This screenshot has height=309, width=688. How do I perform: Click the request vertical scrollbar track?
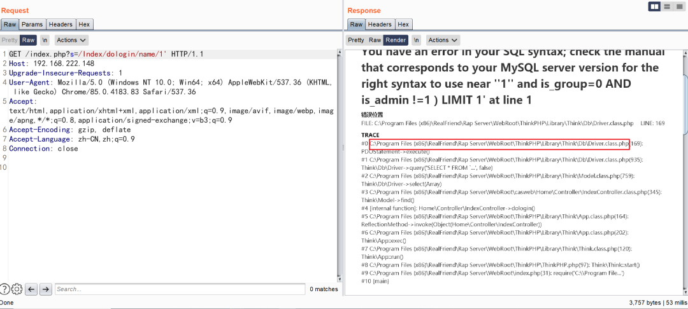(x=338, y=167)
